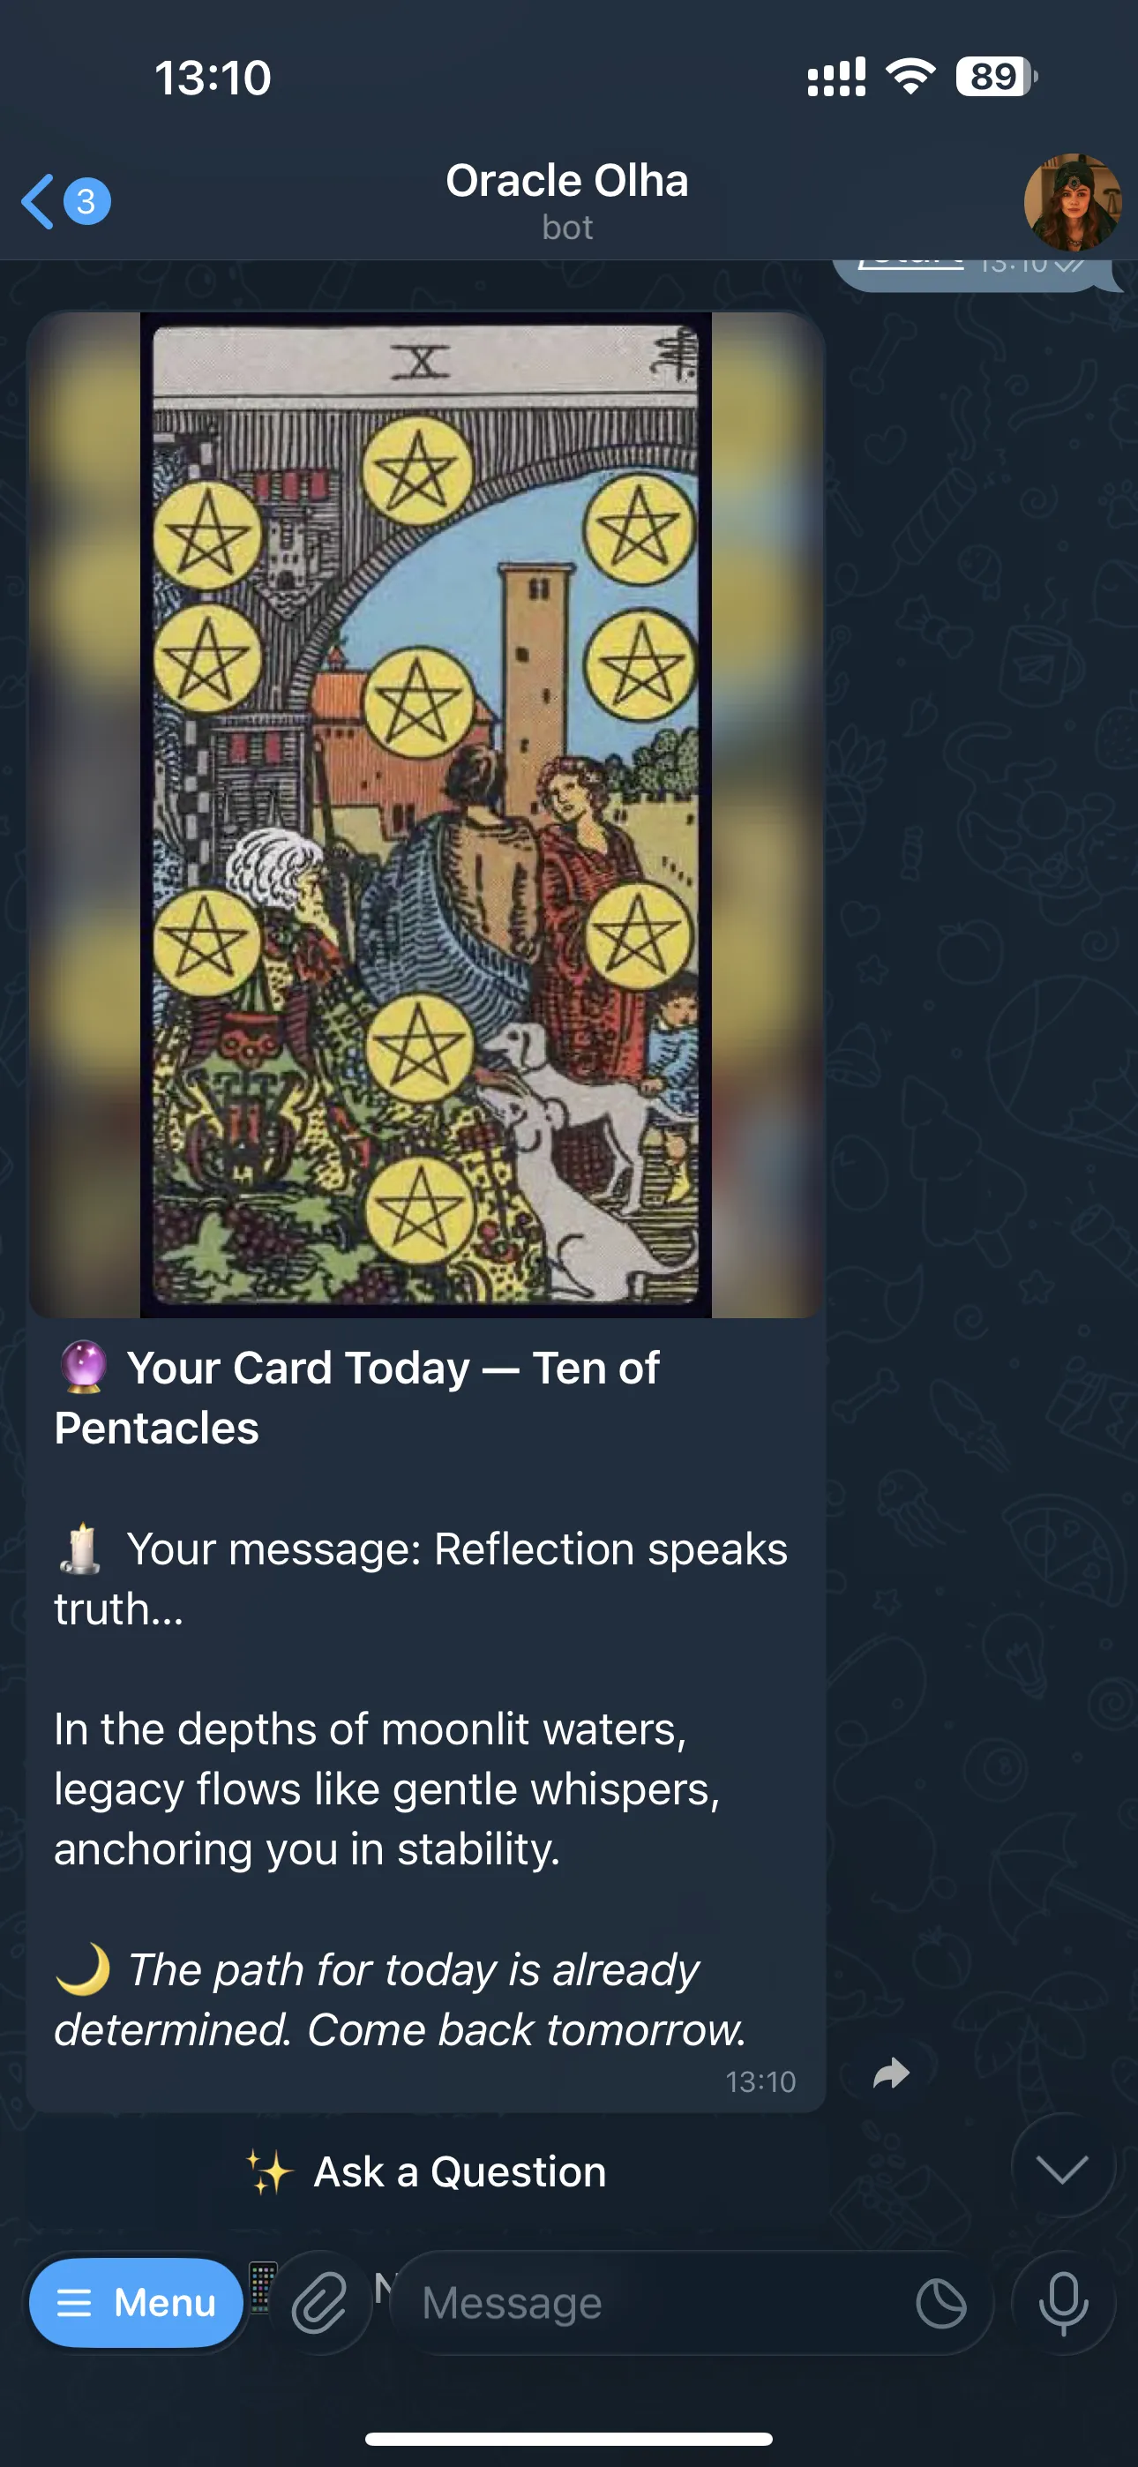Open the Ten of Pentacles card image

tap(426, 815)
